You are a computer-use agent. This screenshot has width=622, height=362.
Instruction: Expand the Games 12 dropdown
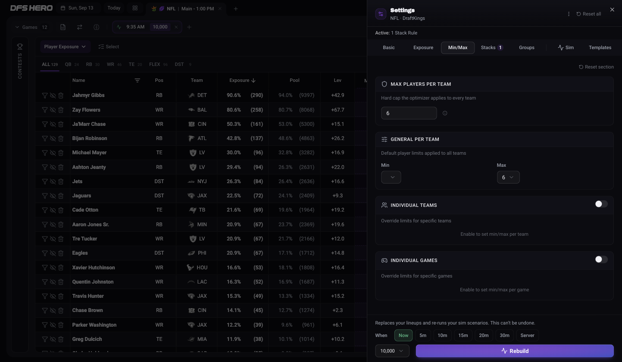[x=31, y=27]
